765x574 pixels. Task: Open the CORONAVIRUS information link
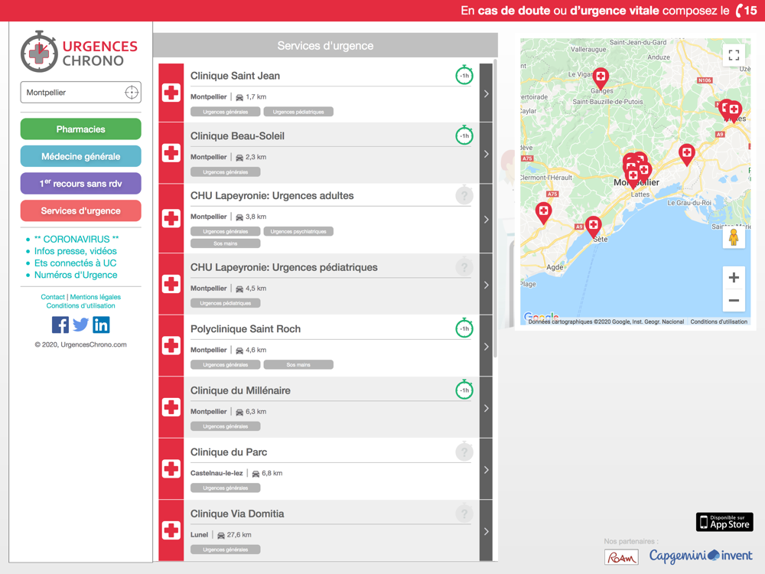[76, 240]
